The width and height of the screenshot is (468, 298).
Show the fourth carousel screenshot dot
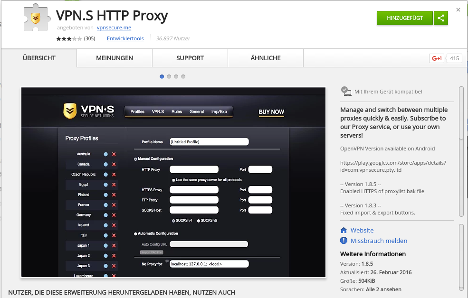click(x=183, y=76)
